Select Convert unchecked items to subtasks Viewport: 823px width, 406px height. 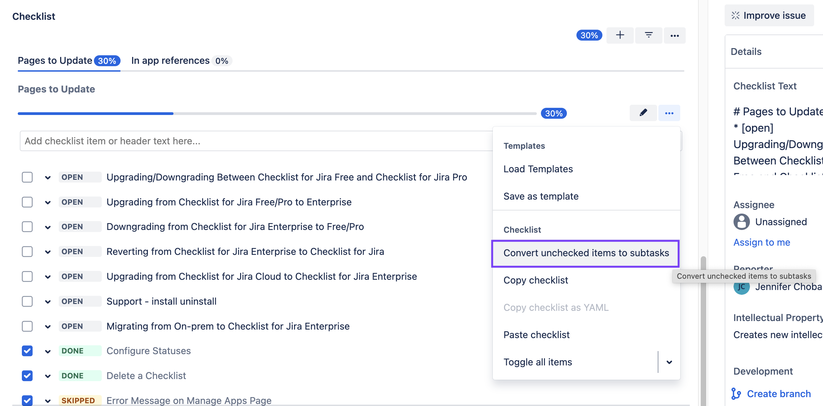click(586, 253)
